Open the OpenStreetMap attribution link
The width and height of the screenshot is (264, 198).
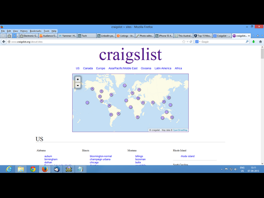coord(180,130)
